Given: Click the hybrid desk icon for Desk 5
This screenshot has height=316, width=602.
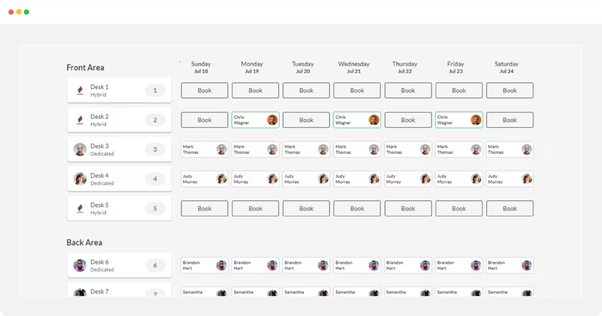Looking at the screenshot, I should 80,209.
